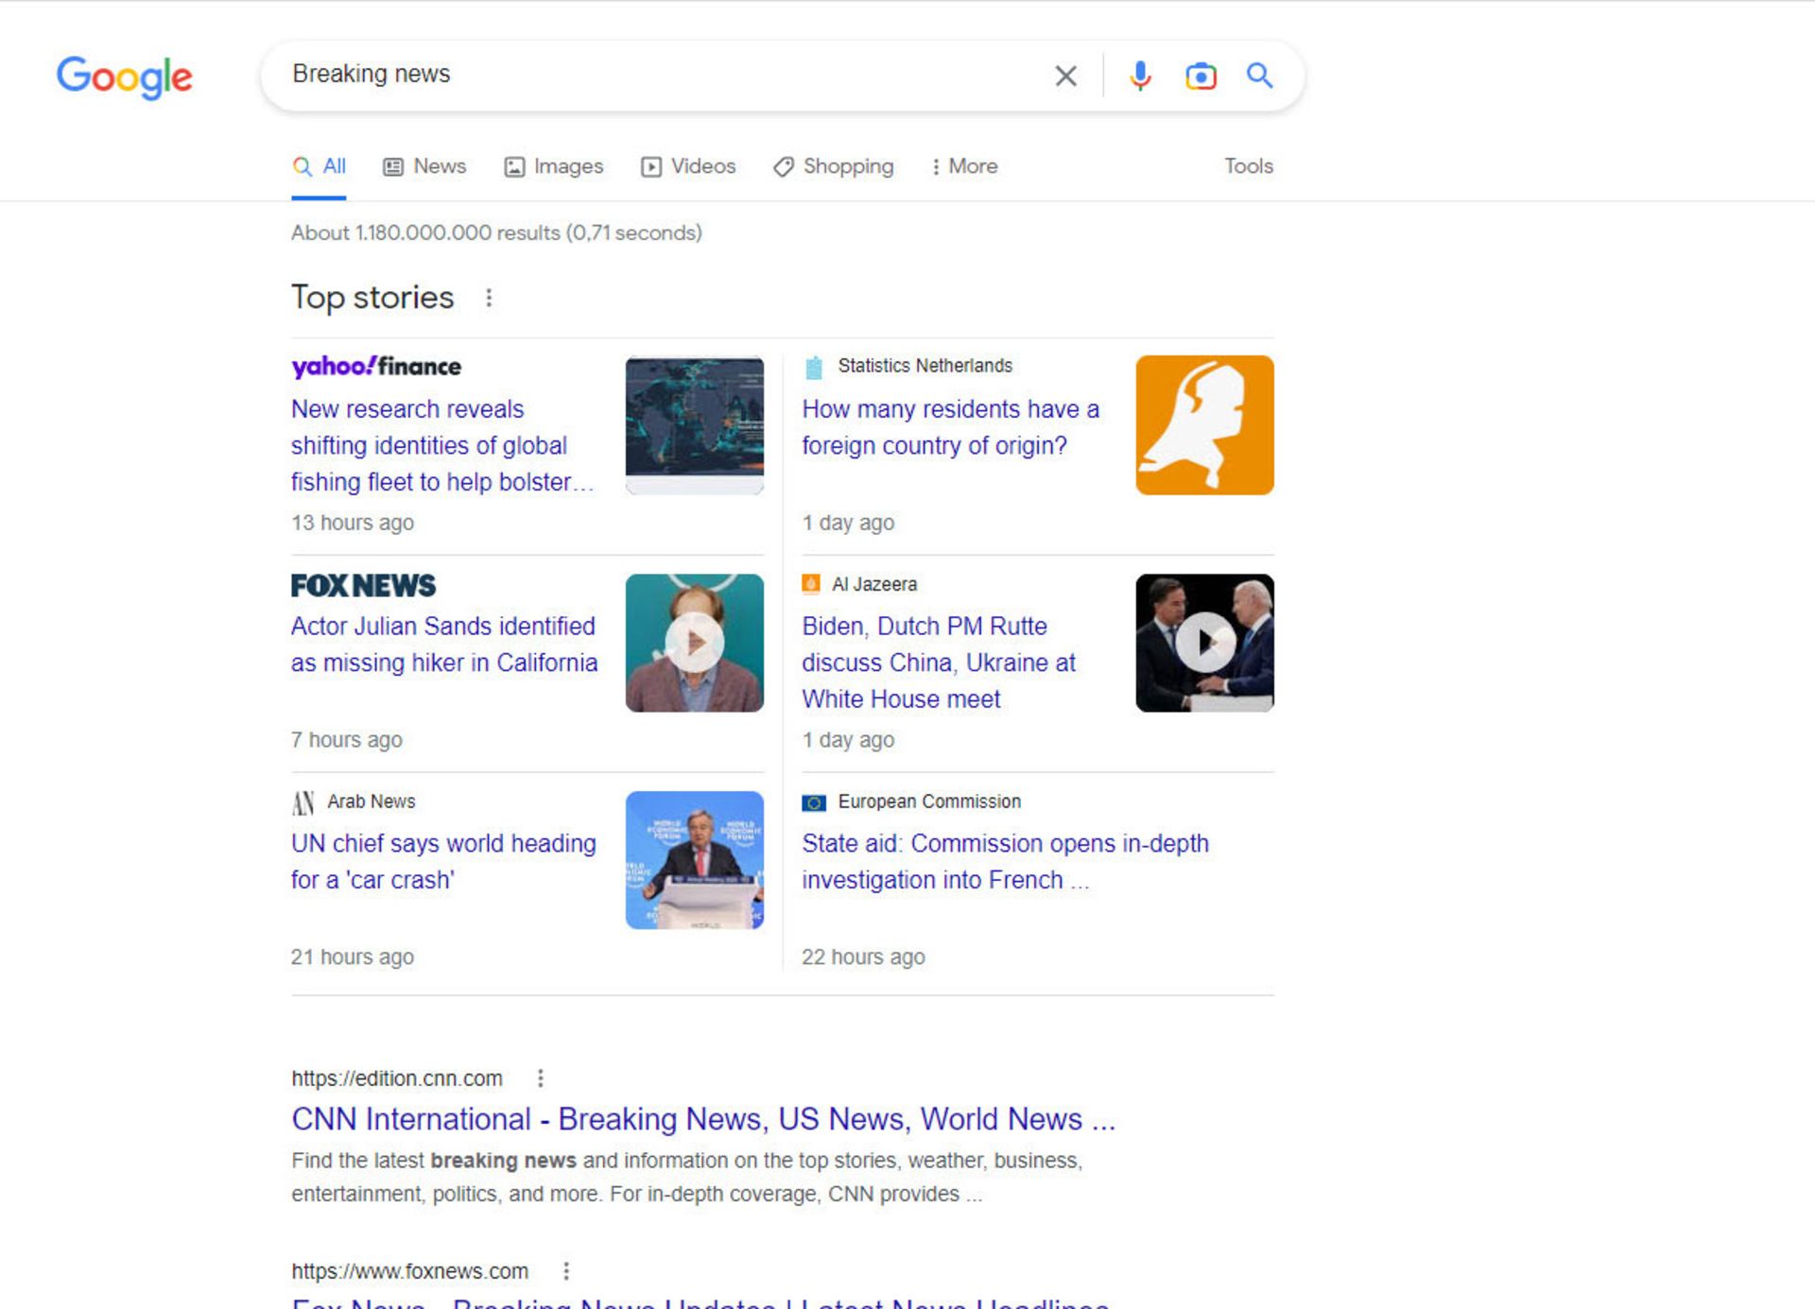The width and height of the screenshot is (1815, 1309).
Task: Click the '7 hours ago' timestamp
Action: click(x=347, y=740)
